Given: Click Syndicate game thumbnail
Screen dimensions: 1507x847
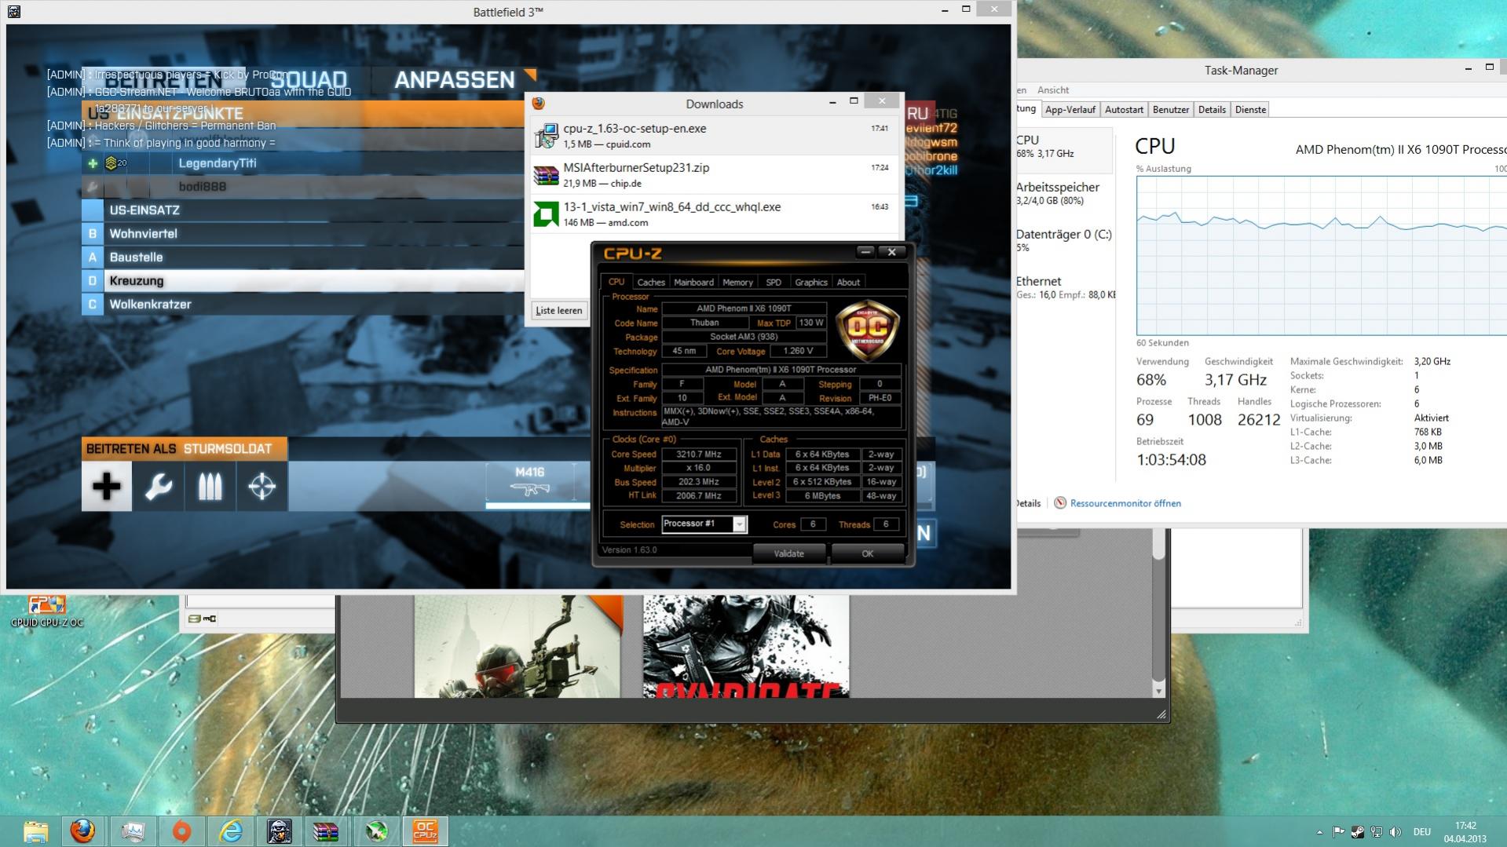Looking at the screenshot, I should click(x=746, y=646).
